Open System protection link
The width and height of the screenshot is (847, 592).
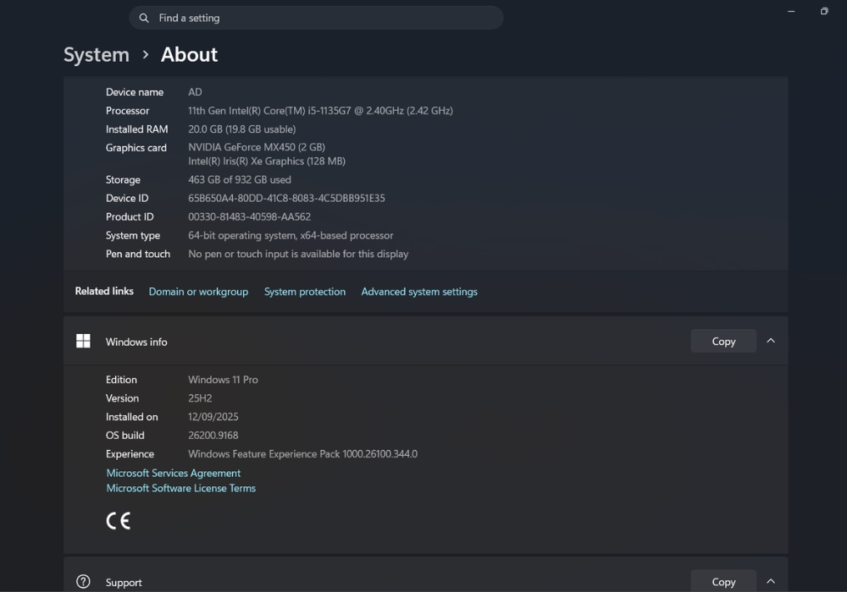click(305, 292)
